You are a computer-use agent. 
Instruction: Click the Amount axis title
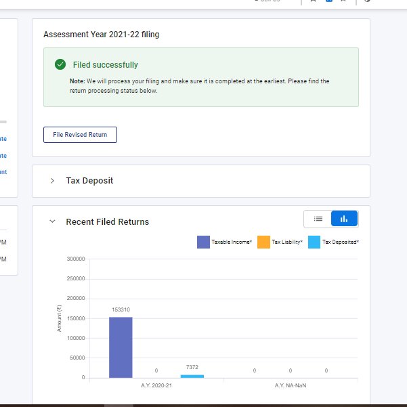(x=59, y=318)
